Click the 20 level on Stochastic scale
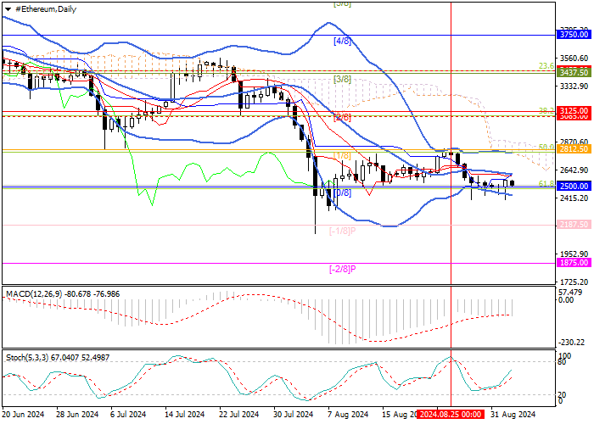 [563, 395]
